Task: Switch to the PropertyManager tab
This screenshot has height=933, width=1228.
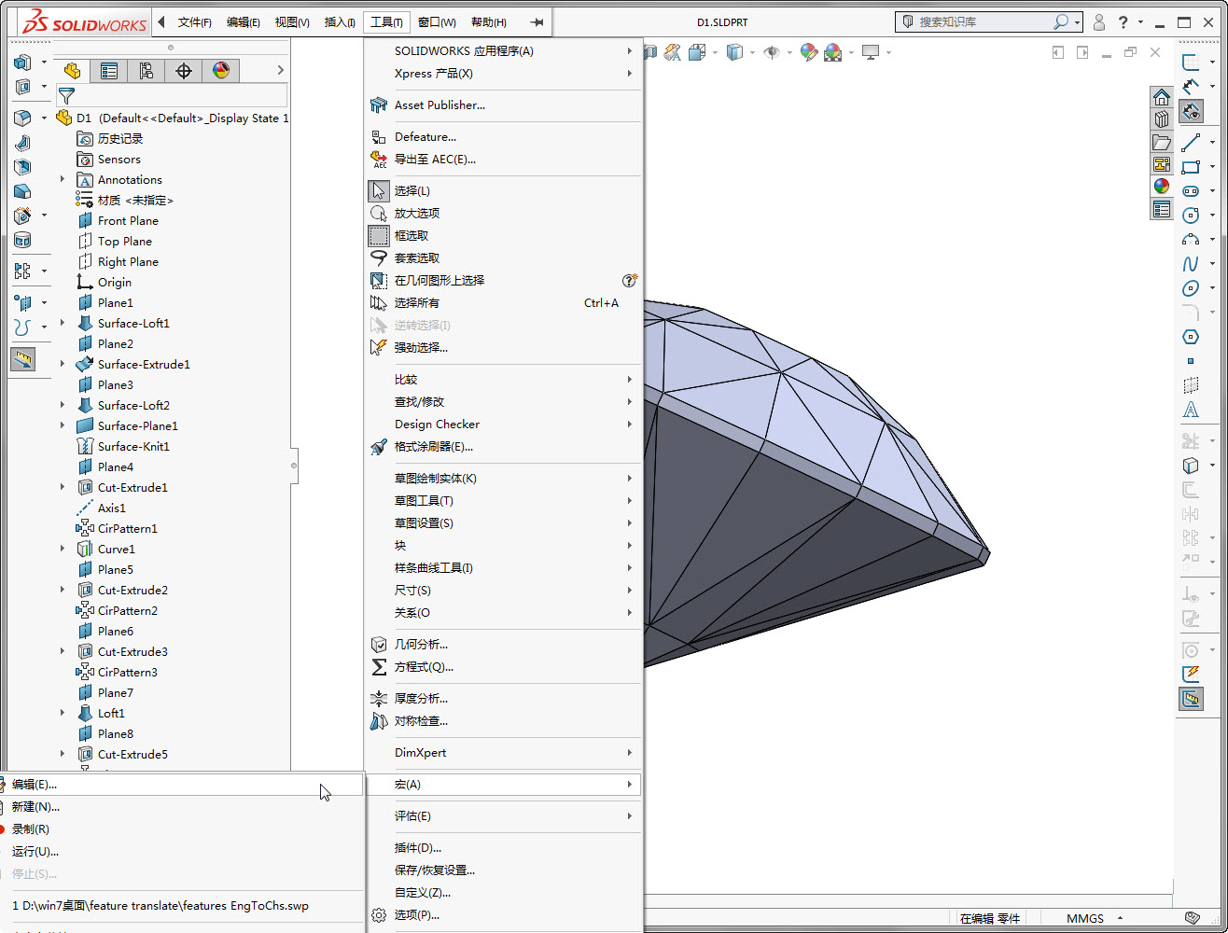Action: point(109,70)
